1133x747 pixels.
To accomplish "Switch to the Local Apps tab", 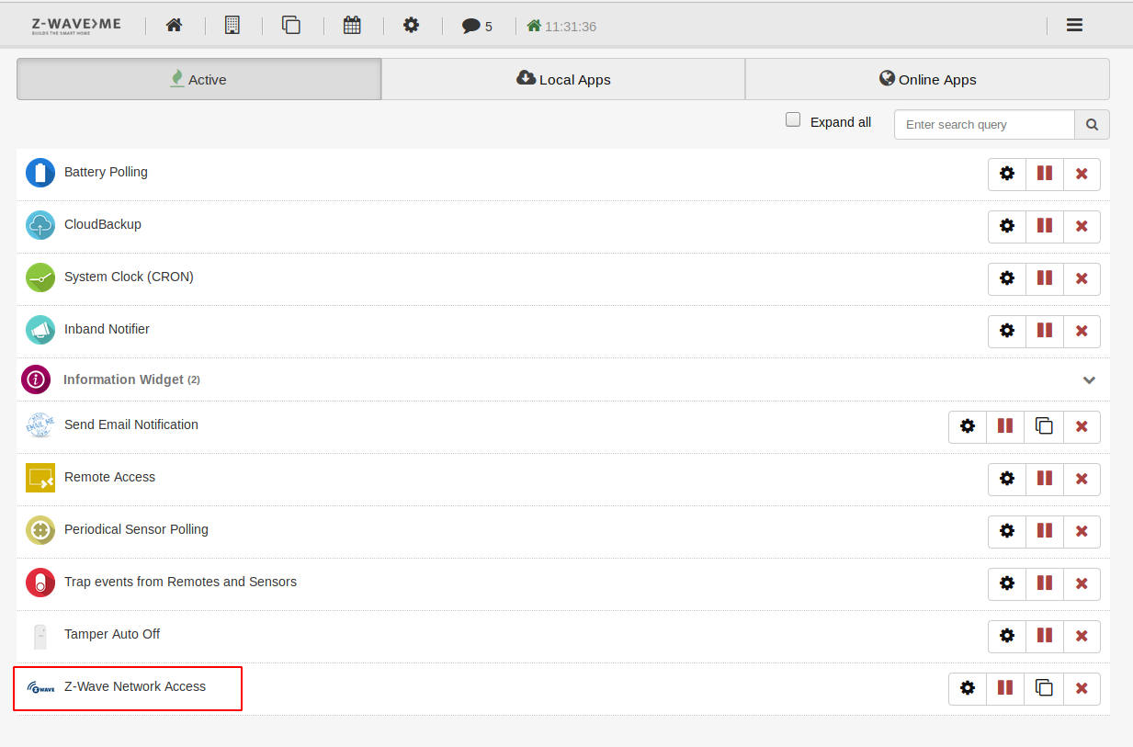I will click(563, 80).
